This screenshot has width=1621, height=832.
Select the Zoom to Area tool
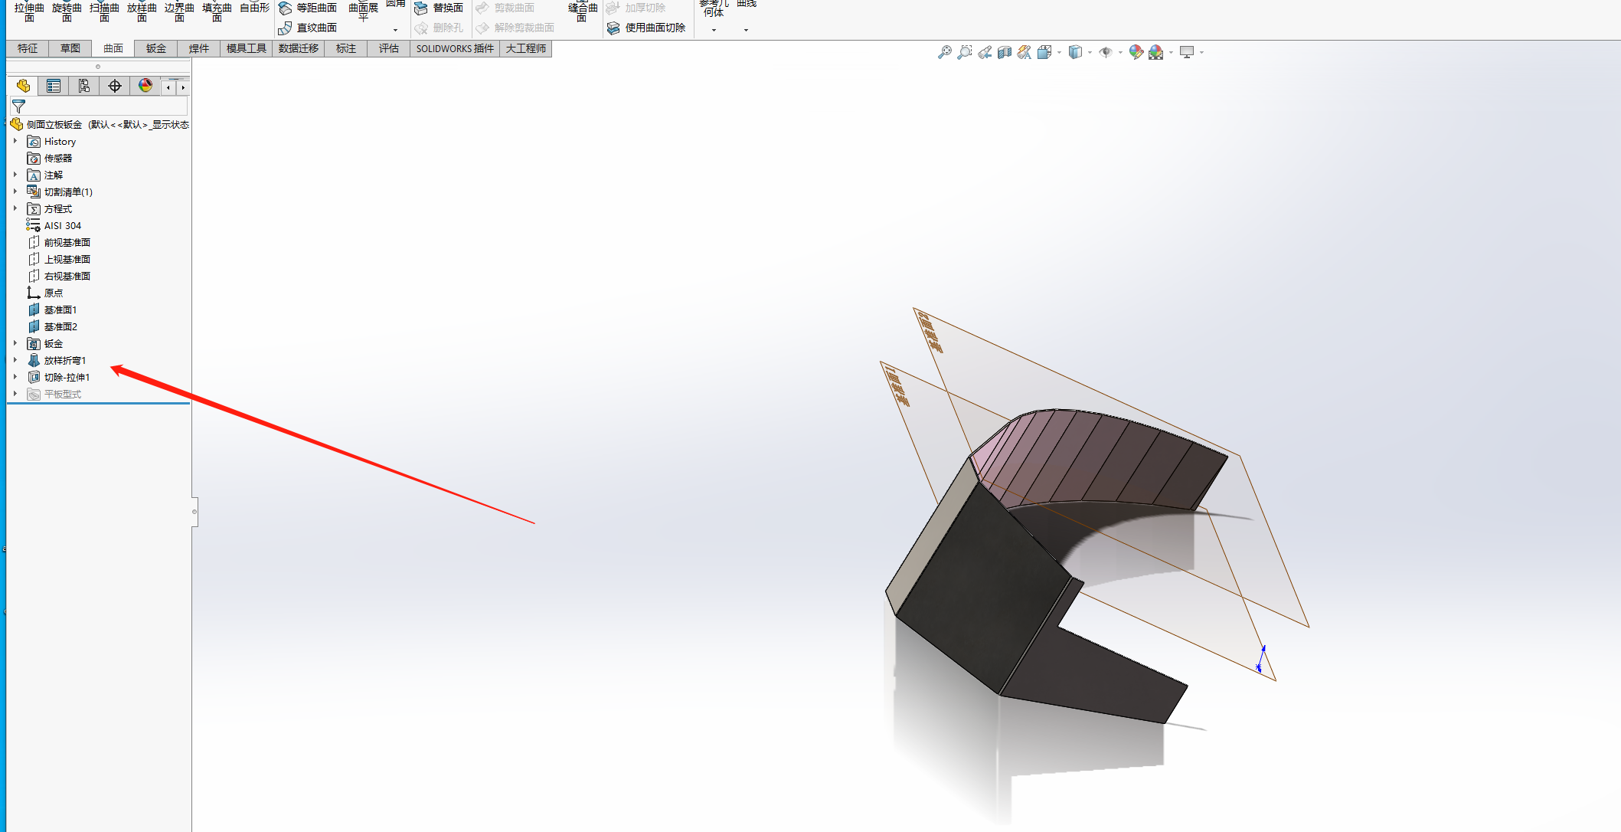pos(965,52)
